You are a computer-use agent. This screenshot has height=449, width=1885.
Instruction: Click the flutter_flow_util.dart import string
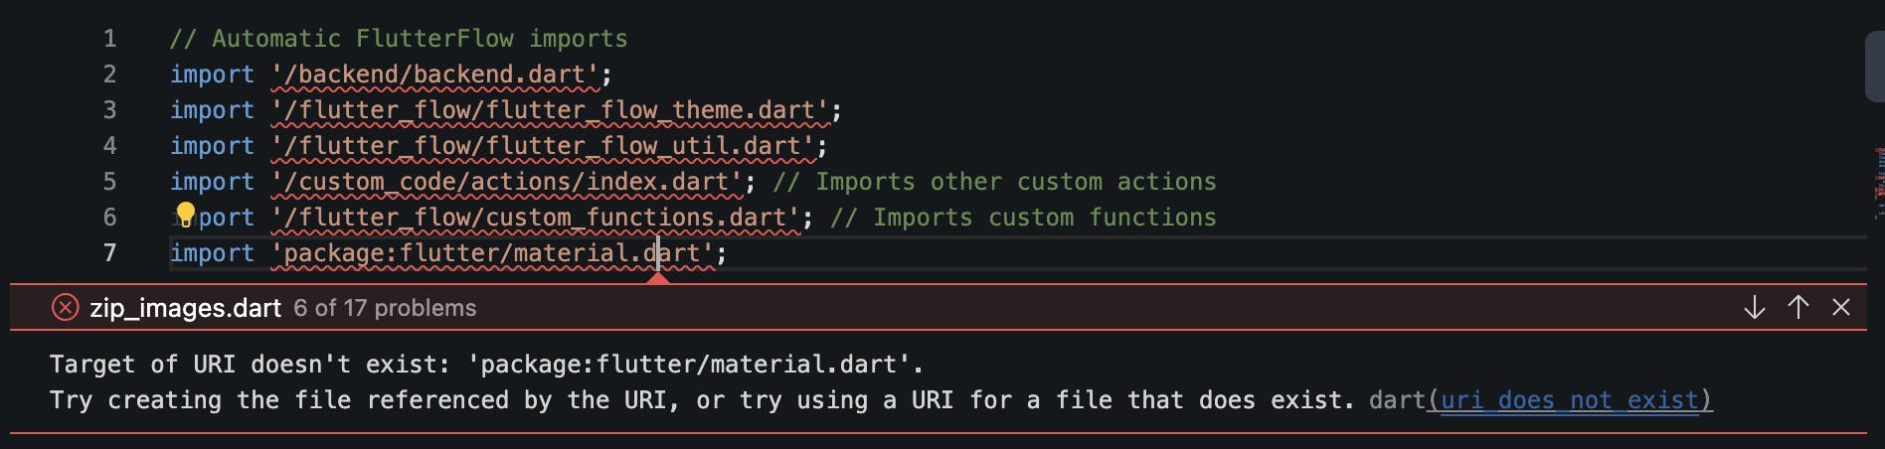pos(543,146)
